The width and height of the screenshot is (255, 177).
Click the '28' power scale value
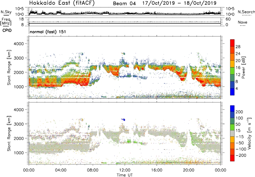point(238,47)
